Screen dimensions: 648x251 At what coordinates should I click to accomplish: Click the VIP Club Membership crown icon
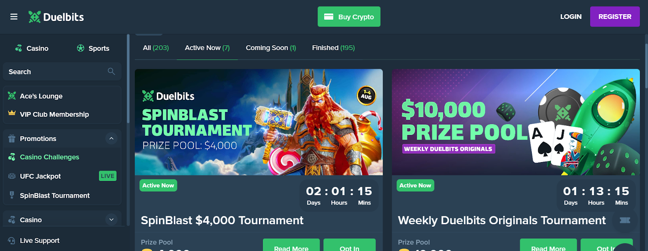pos(12,113)
